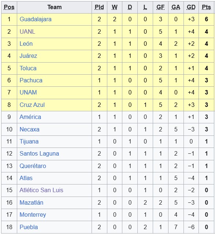
Task: Click the América team link
Action: tap(30, 117)
